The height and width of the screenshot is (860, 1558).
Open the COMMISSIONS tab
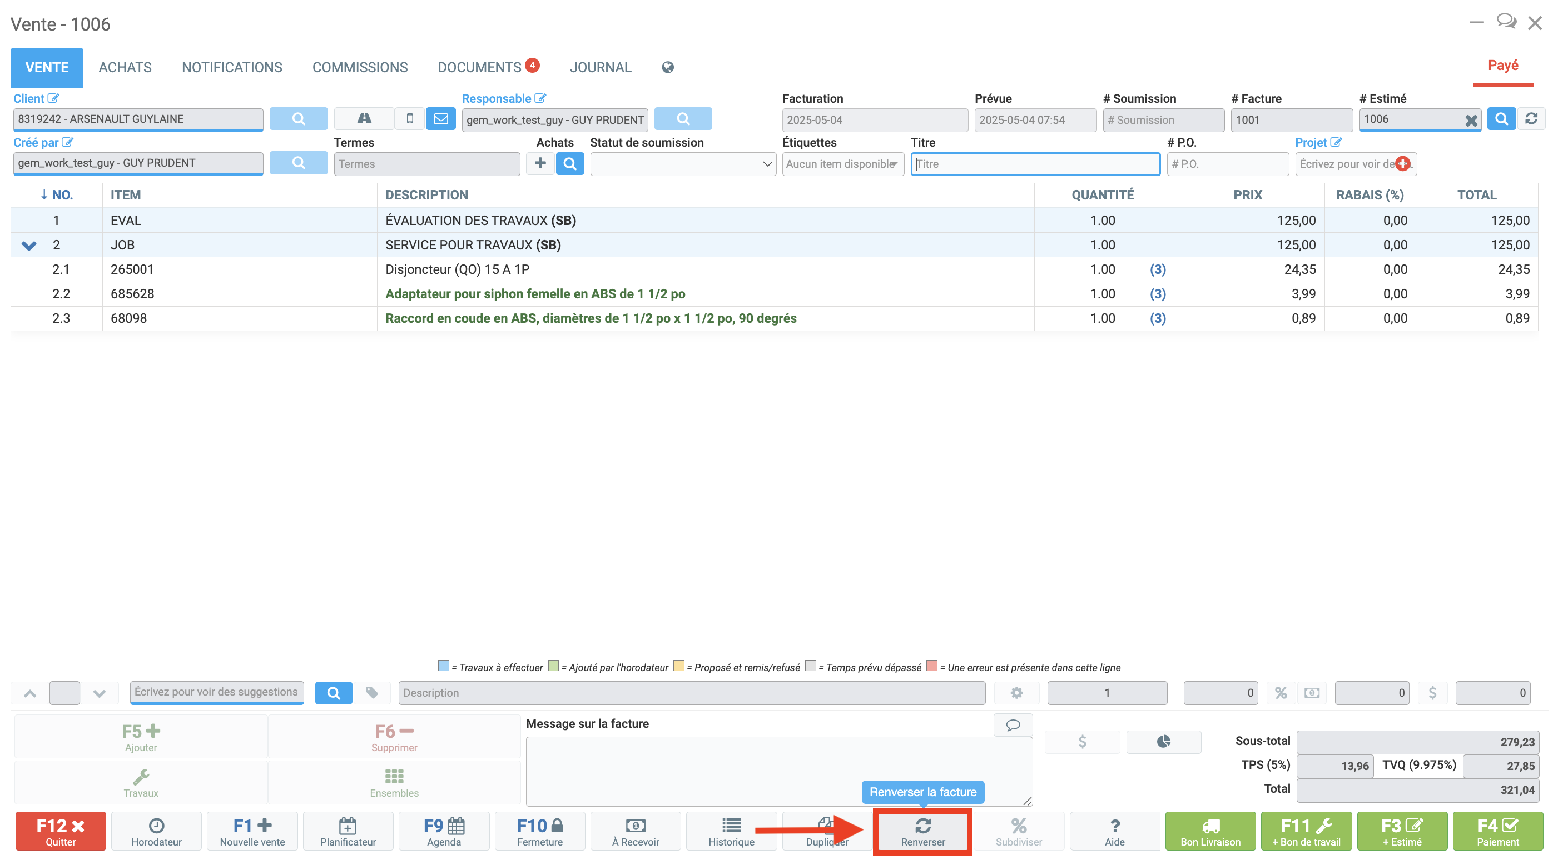(360, 68)
